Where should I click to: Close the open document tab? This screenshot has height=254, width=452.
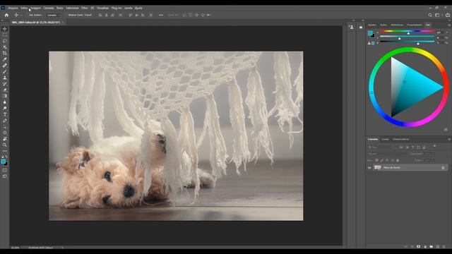(x=63, y=22)
